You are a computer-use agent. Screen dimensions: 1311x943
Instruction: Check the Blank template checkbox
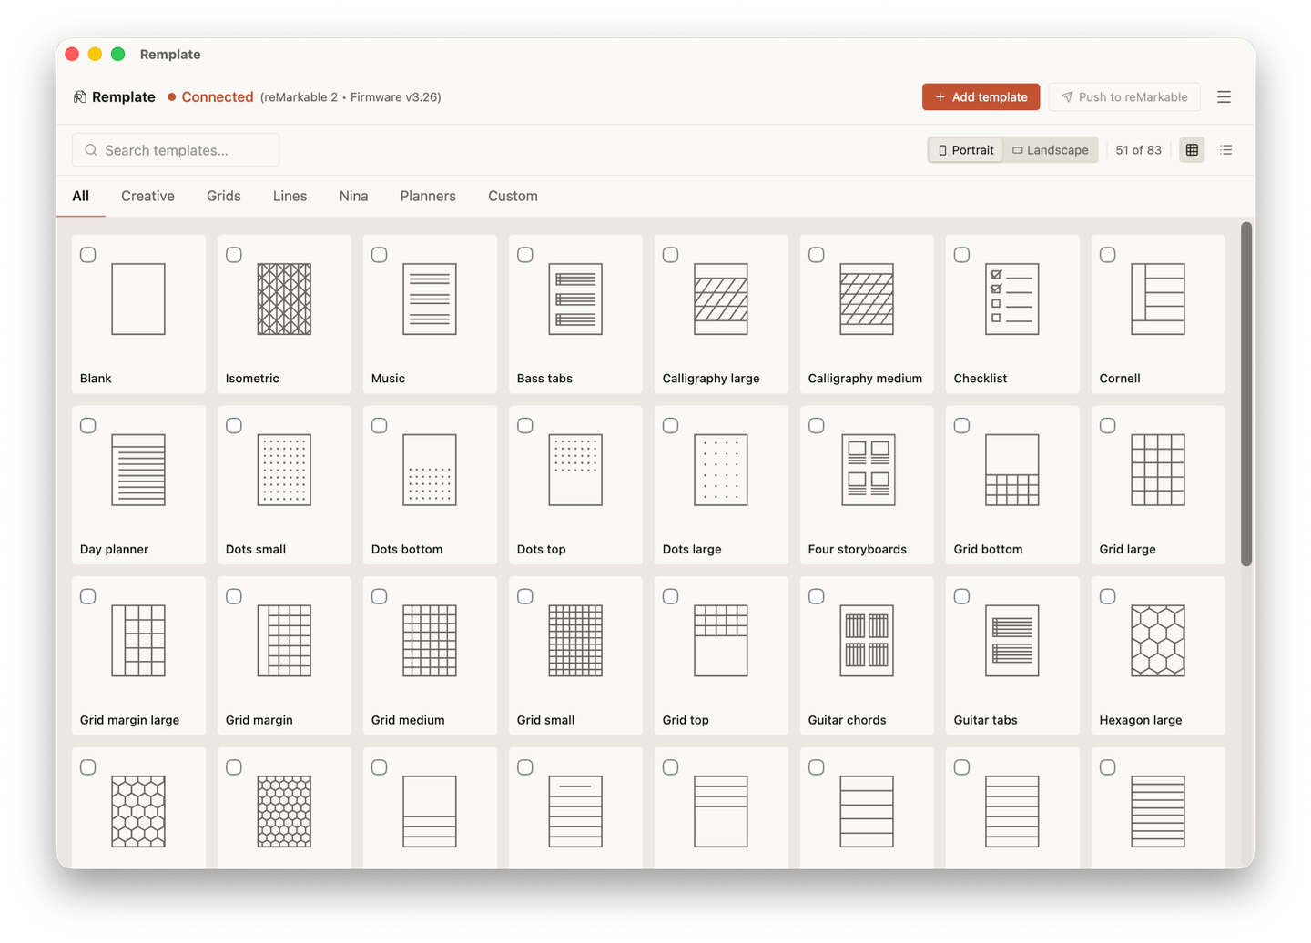click(88, 255)
